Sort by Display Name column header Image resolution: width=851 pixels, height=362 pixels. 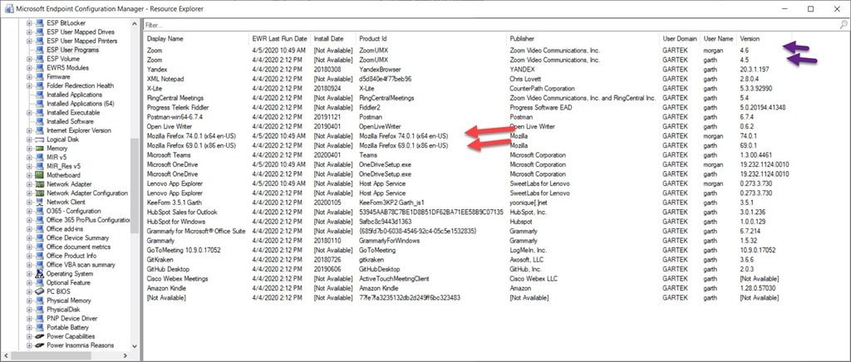(x=165, y=38)
